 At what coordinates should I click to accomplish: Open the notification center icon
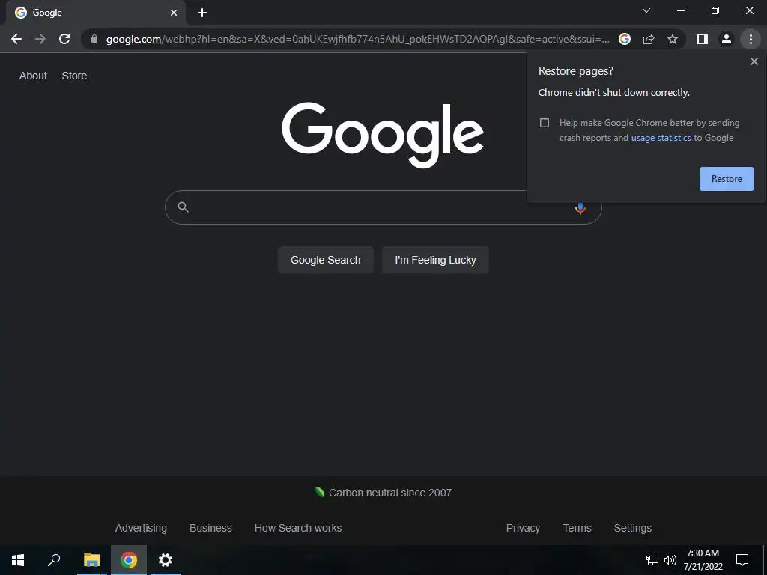[x=742, y=560]
